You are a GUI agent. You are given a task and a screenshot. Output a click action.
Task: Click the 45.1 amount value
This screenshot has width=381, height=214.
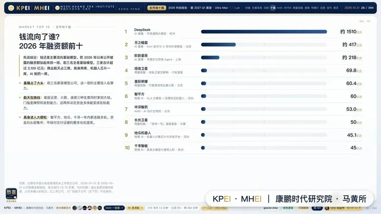click(351, 135)
